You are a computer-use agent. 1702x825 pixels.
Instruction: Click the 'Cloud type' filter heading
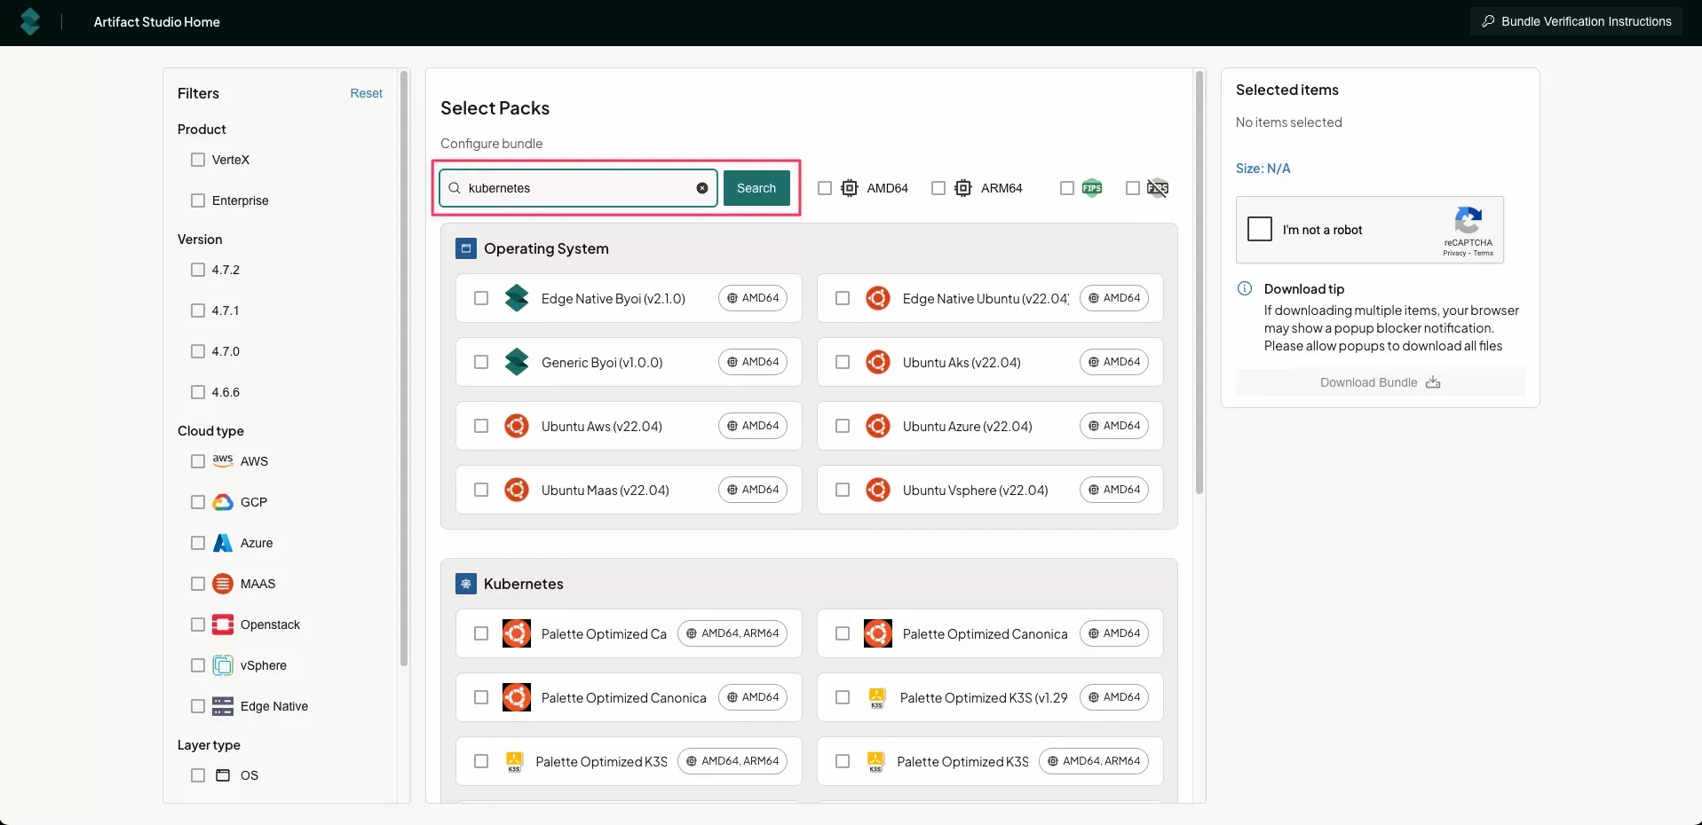(x=210, y=431)
